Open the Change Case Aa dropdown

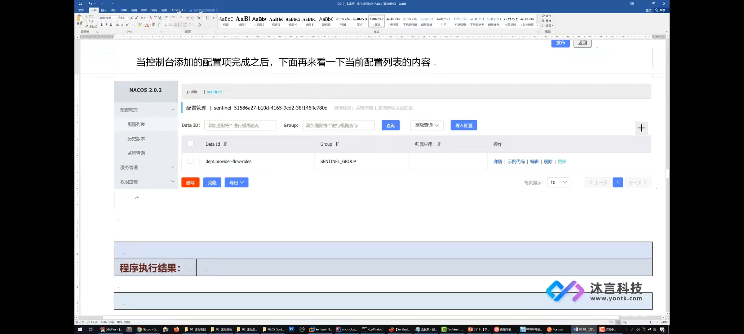point(143,18)
